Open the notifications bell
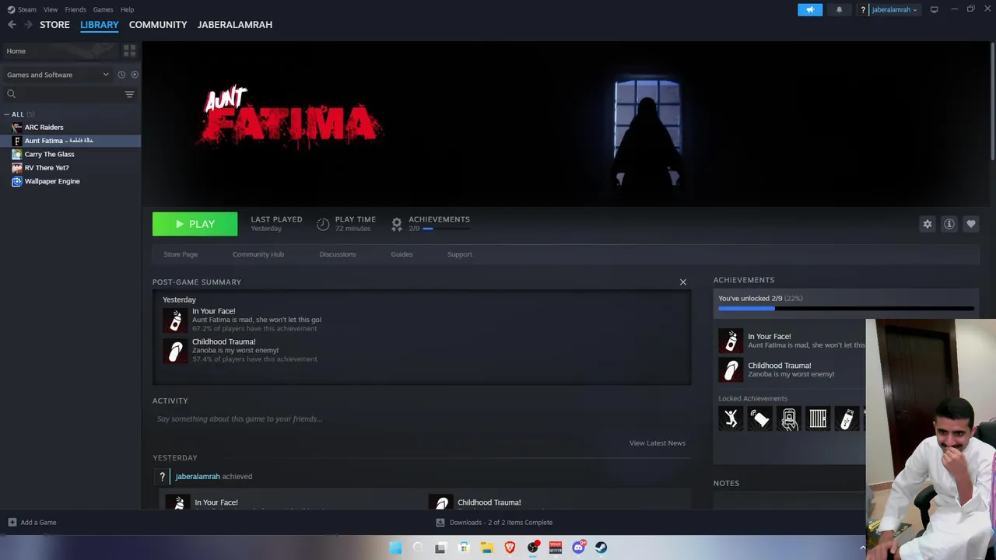The height and width of the screenshot is (560, 996). coord(839,9)
